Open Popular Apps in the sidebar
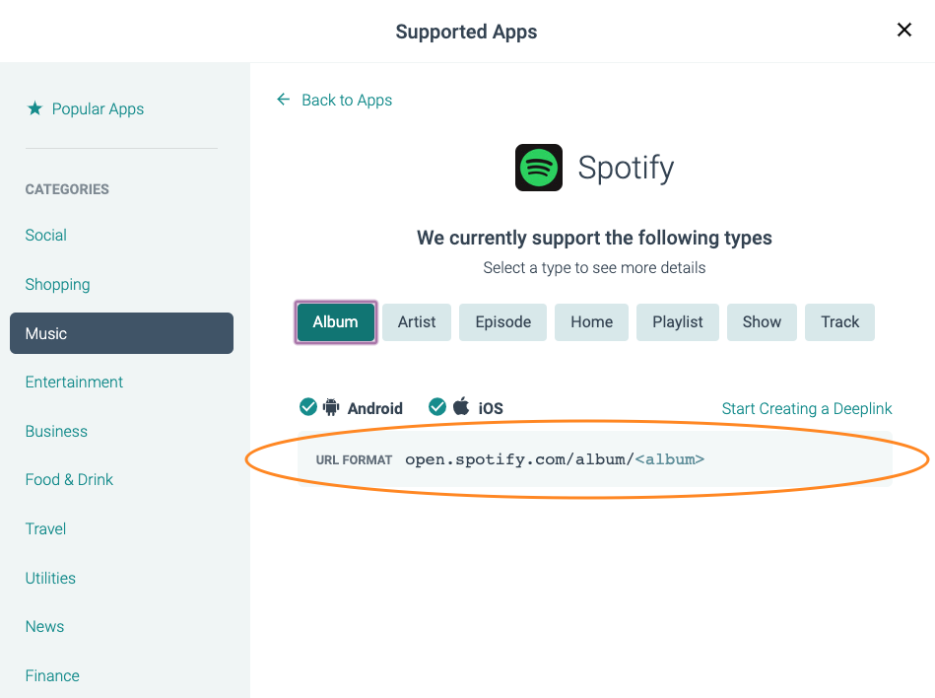Image resolution: width=935 pixels, height=698 pixels. tap(98, 108)
